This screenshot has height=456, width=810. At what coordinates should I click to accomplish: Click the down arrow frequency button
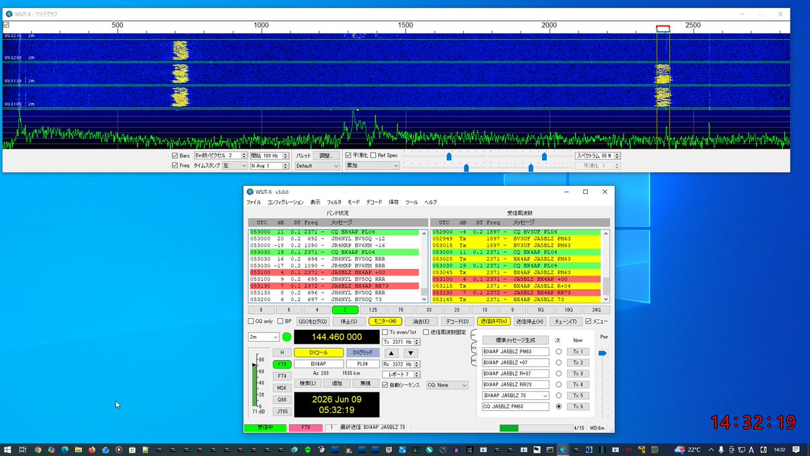point(410,353)
